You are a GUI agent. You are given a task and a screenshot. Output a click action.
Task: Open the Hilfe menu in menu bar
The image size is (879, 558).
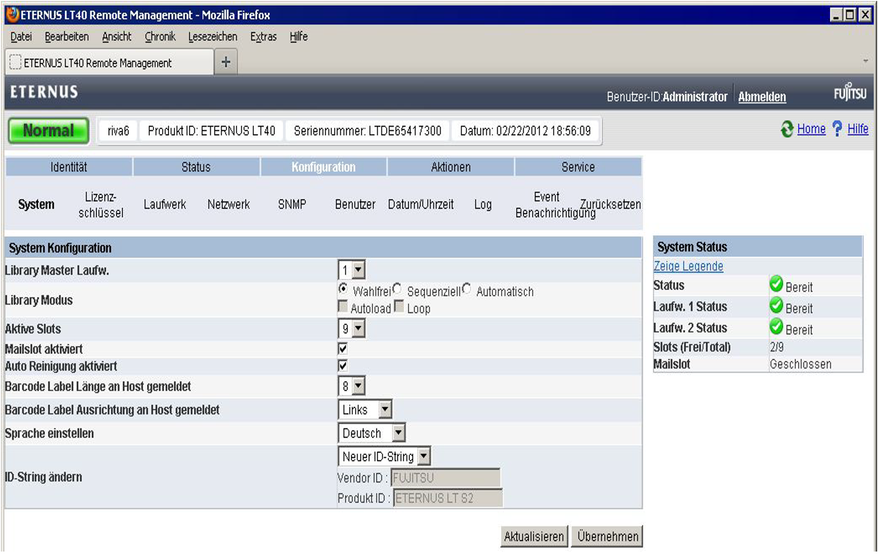(299, 36)
